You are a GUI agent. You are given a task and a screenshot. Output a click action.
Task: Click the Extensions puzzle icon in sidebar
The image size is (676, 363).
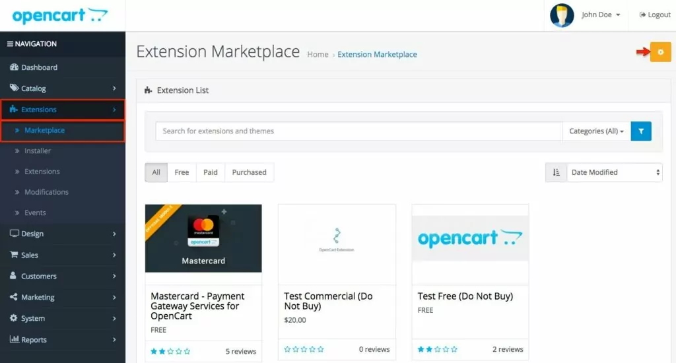[x=14, y=109]
